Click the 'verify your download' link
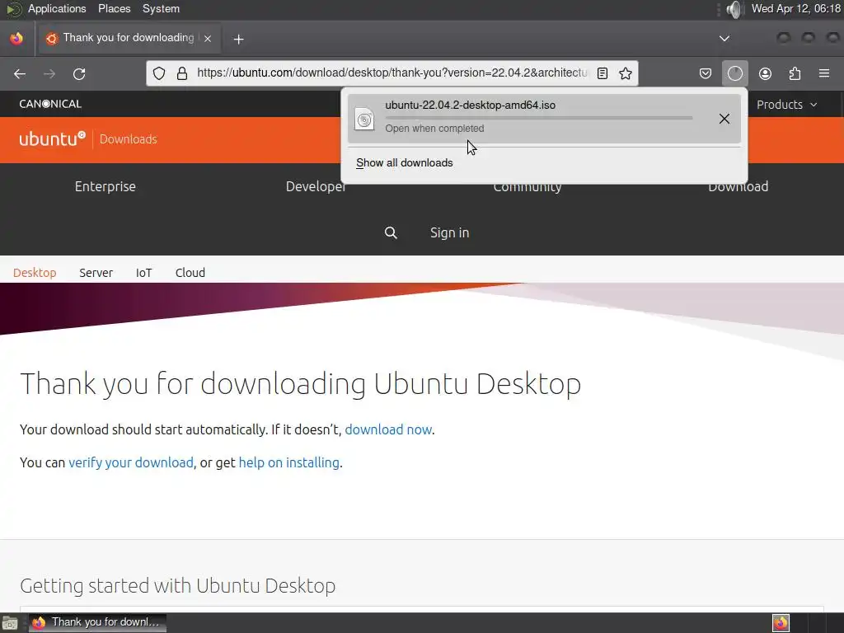Viewport: 844px width, 633px height. tap(131, 462)
